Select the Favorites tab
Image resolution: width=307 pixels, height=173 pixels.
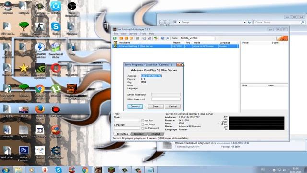pyautogui.click(x=122, y=134)
